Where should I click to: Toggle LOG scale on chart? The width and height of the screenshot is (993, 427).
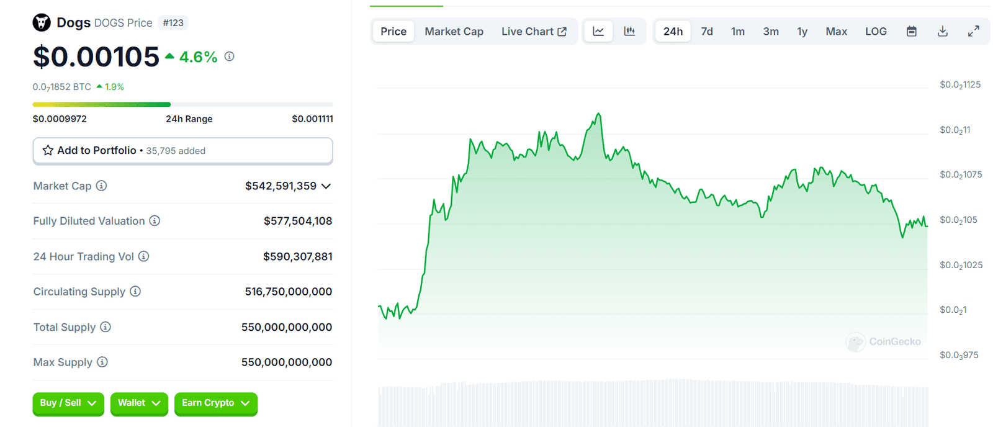click(876, 31)
